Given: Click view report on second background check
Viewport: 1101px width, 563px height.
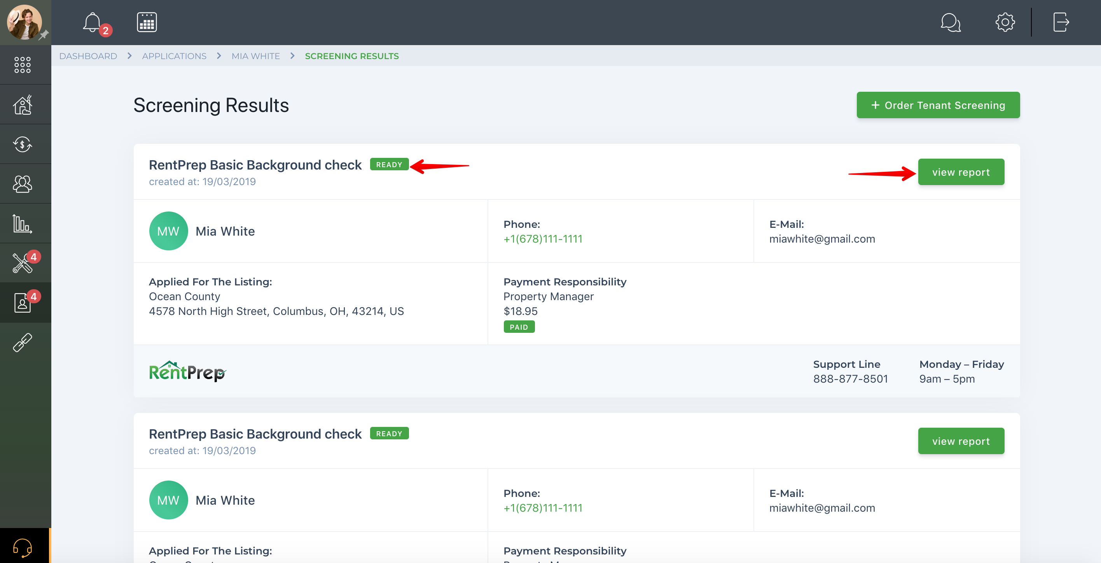Looking at the screenshot, I should point(961,441).
